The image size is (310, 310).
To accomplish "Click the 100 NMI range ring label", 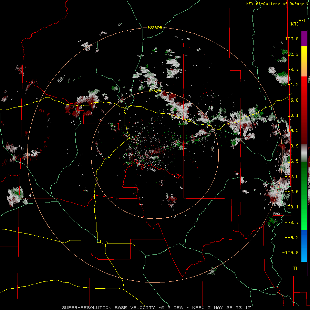I will coord(155,27).
